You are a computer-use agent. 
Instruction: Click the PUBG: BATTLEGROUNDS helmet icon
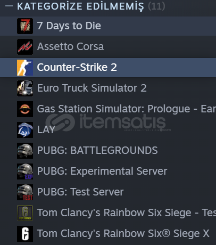tap(25, 151)
